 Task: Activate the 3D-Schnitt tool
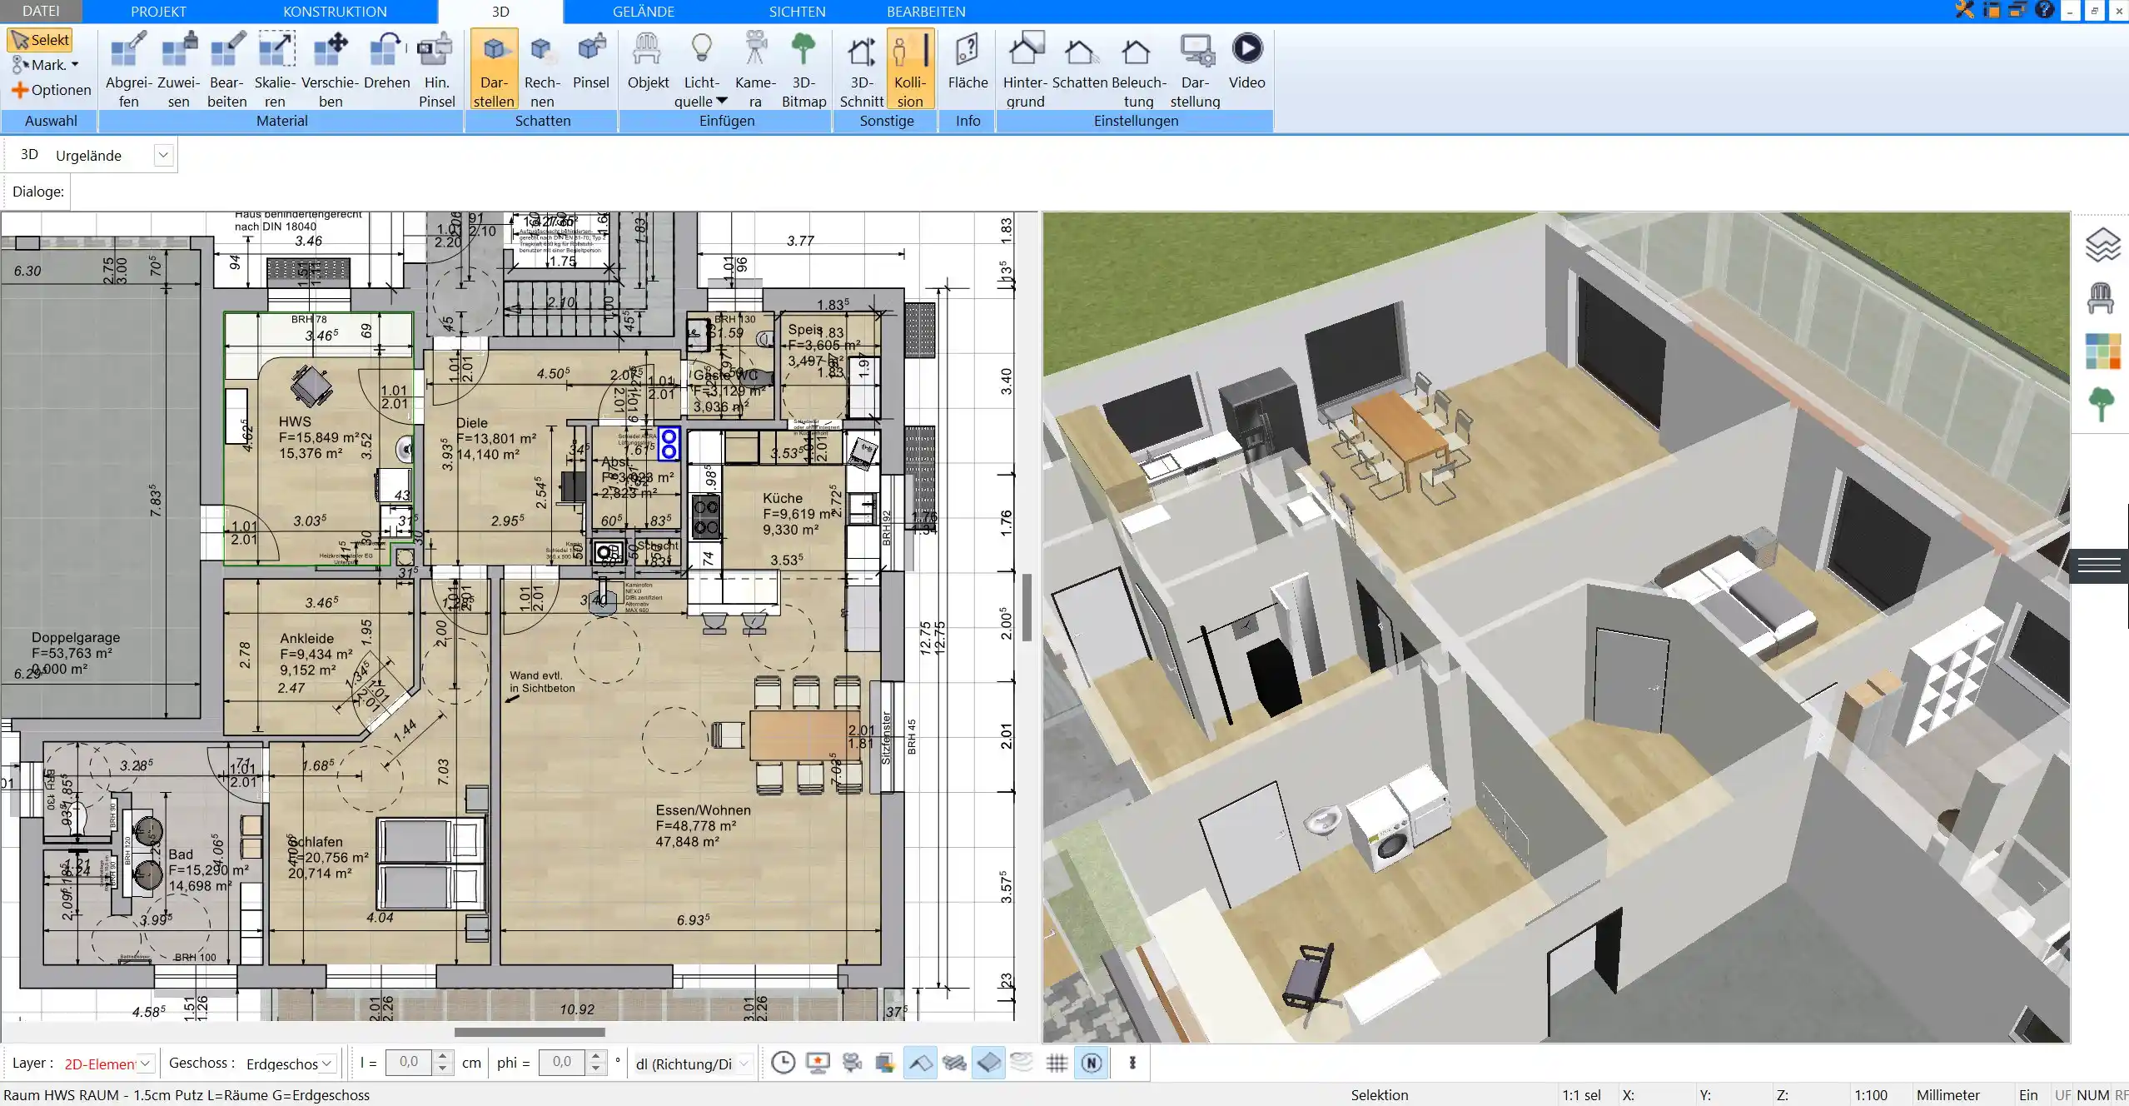(x=861, y=70)
